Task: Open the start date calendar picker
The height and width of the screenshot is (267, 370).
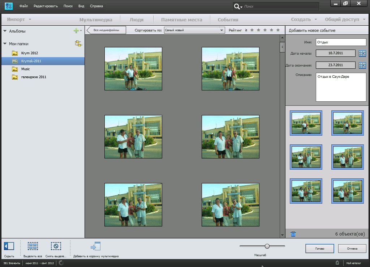Action: click(x=362, y=54)
